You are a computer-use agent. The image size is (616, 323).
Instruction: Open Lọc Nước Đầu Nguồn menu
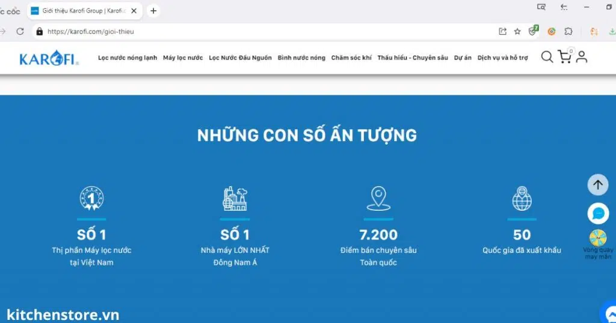(240, 58)
